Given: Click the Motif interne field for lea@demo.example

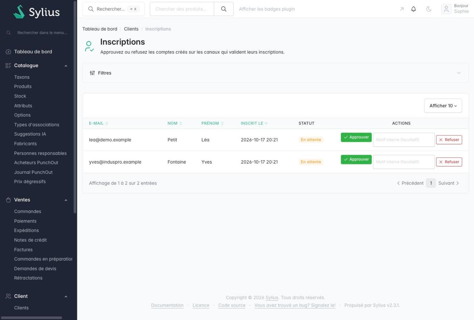Looking at the screenshot, I should 404,140.
